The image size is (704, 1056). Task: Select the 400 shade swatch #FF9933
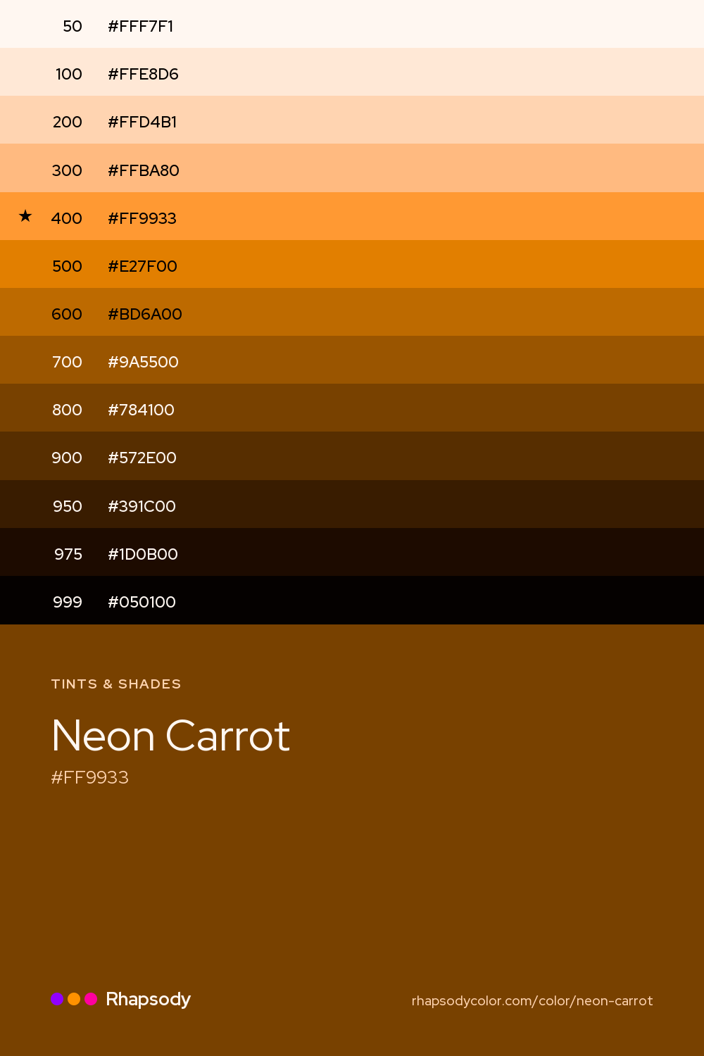coord(352,216)
